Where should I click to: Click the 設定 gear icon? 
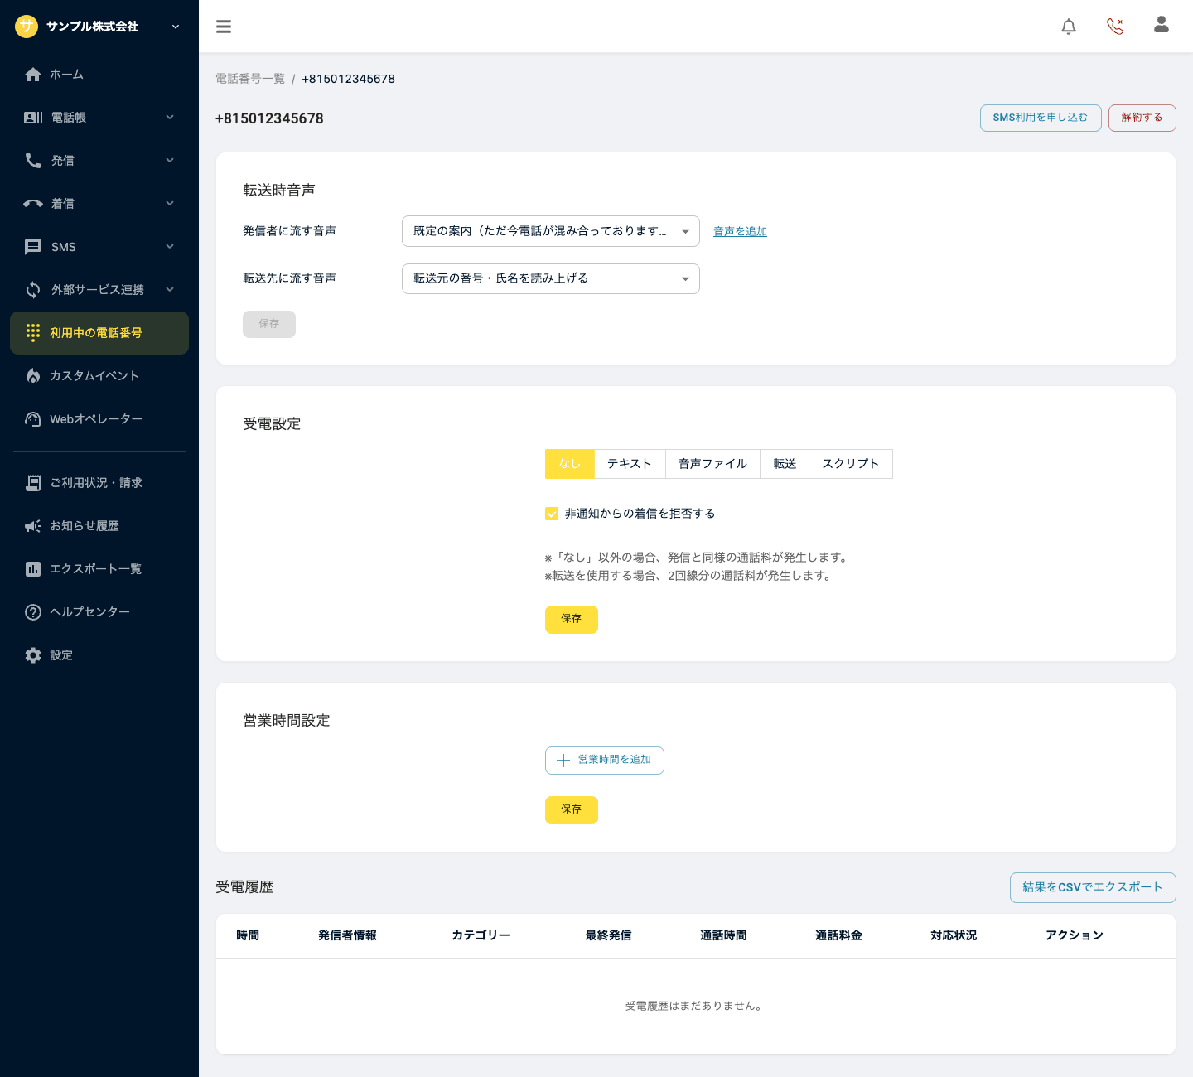[33, 655]
